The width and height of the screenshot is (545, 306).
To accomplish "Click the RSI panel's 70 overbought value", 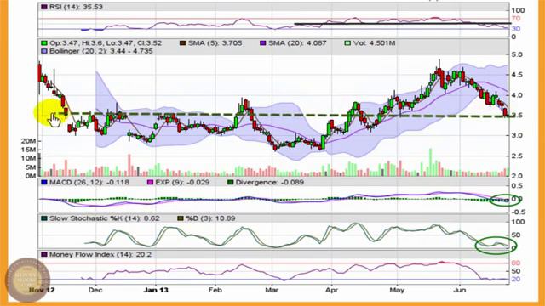I will (x=516, y=19).
